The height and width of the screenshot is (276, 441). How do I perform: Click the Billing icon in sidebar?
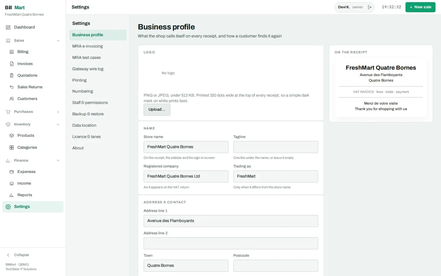pyautogui.click(x=12, y=52)
